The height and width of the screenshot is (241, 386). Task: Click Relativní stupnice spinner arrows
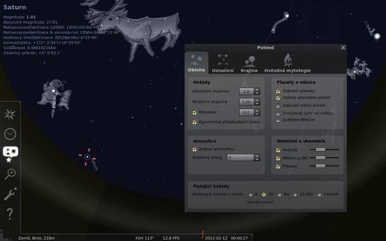point(257,102)
